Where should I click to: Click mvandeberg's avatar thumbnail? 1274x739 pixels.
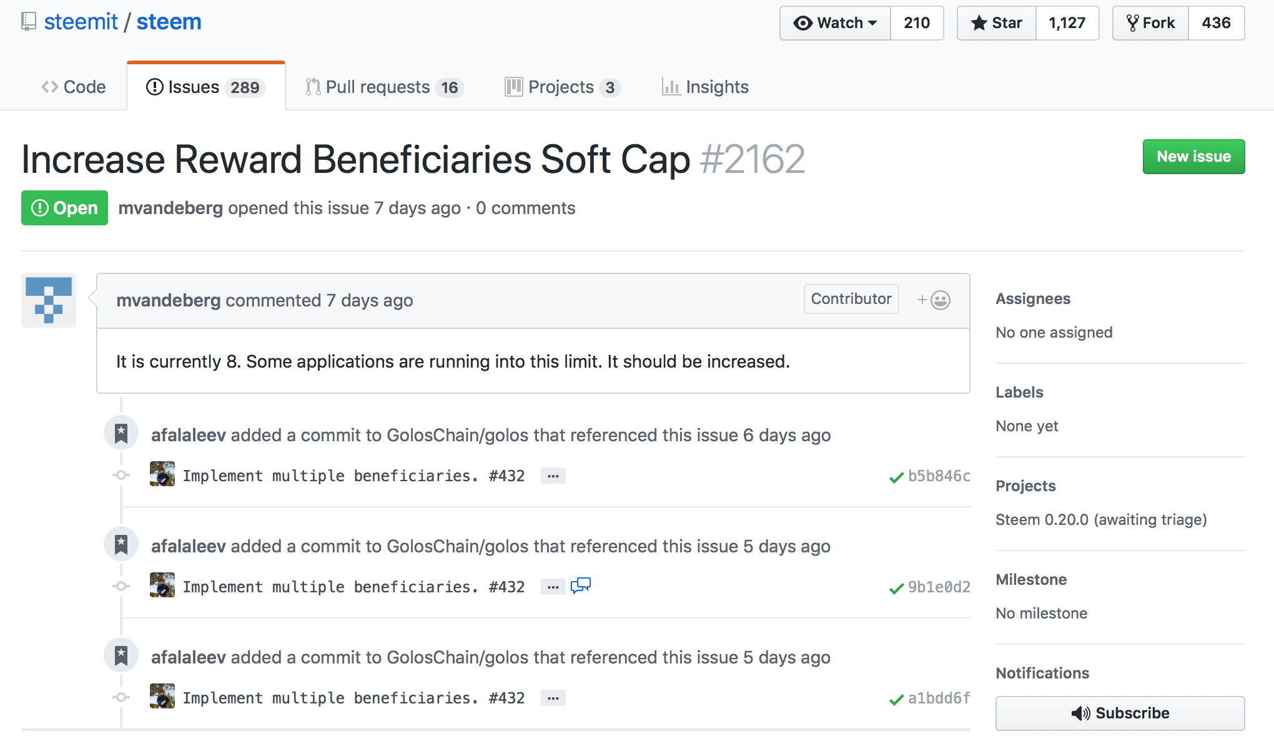49,300
